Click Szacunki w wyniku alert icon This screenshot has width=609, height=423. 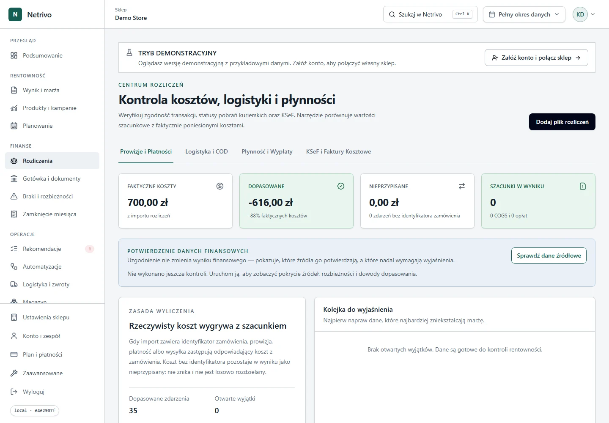583,186
